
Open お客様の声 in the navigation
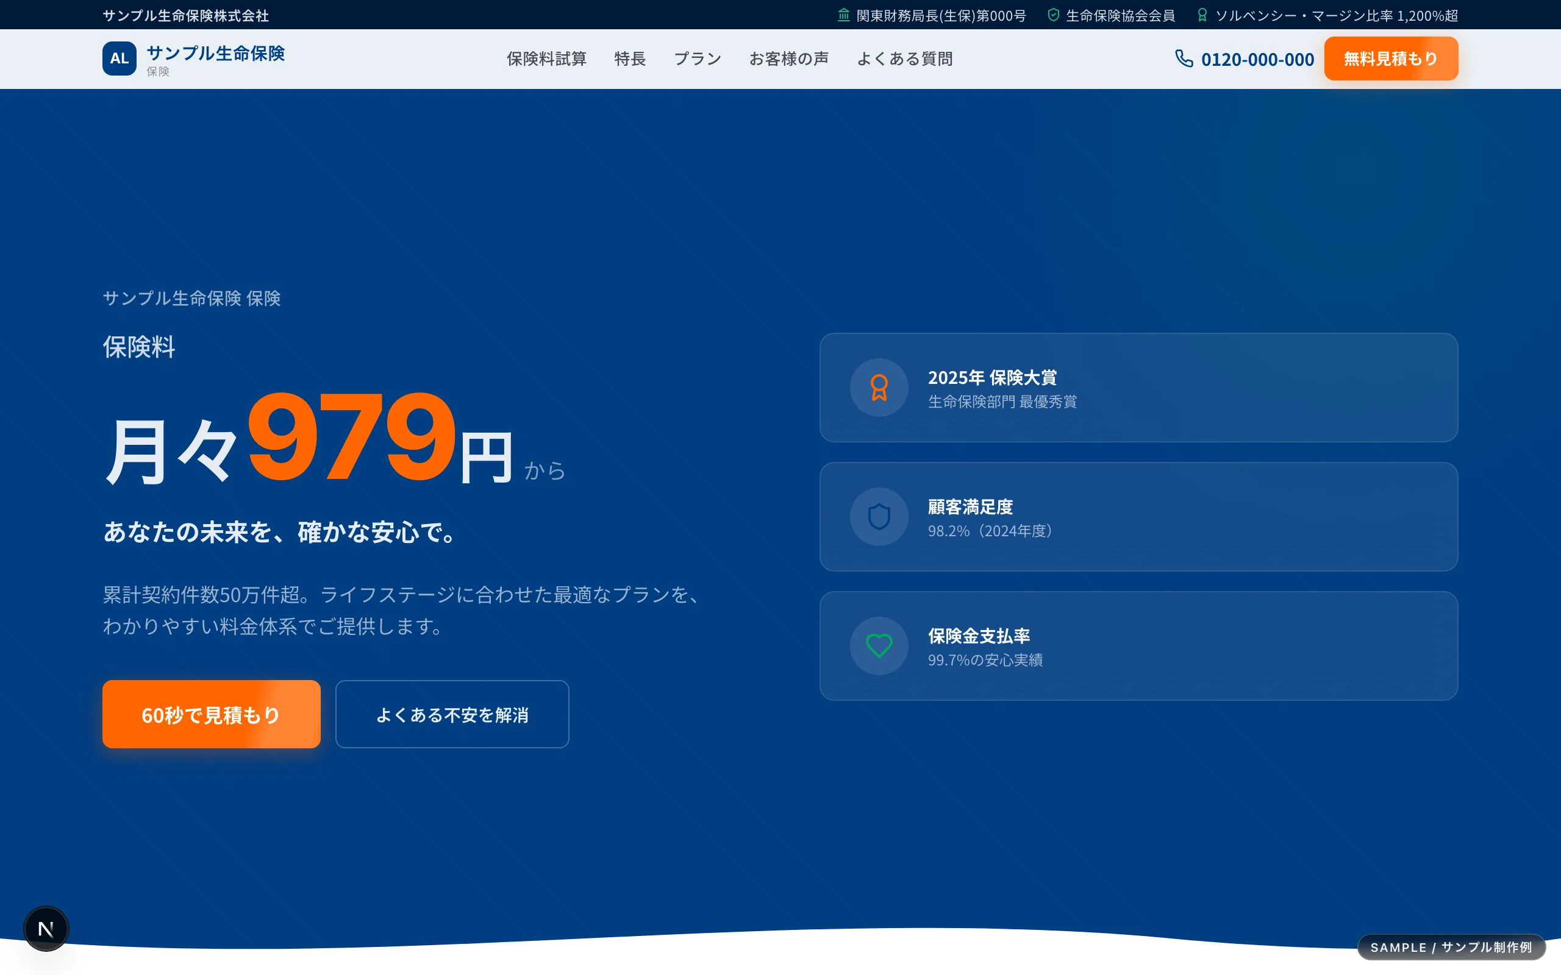pos(789,58)
